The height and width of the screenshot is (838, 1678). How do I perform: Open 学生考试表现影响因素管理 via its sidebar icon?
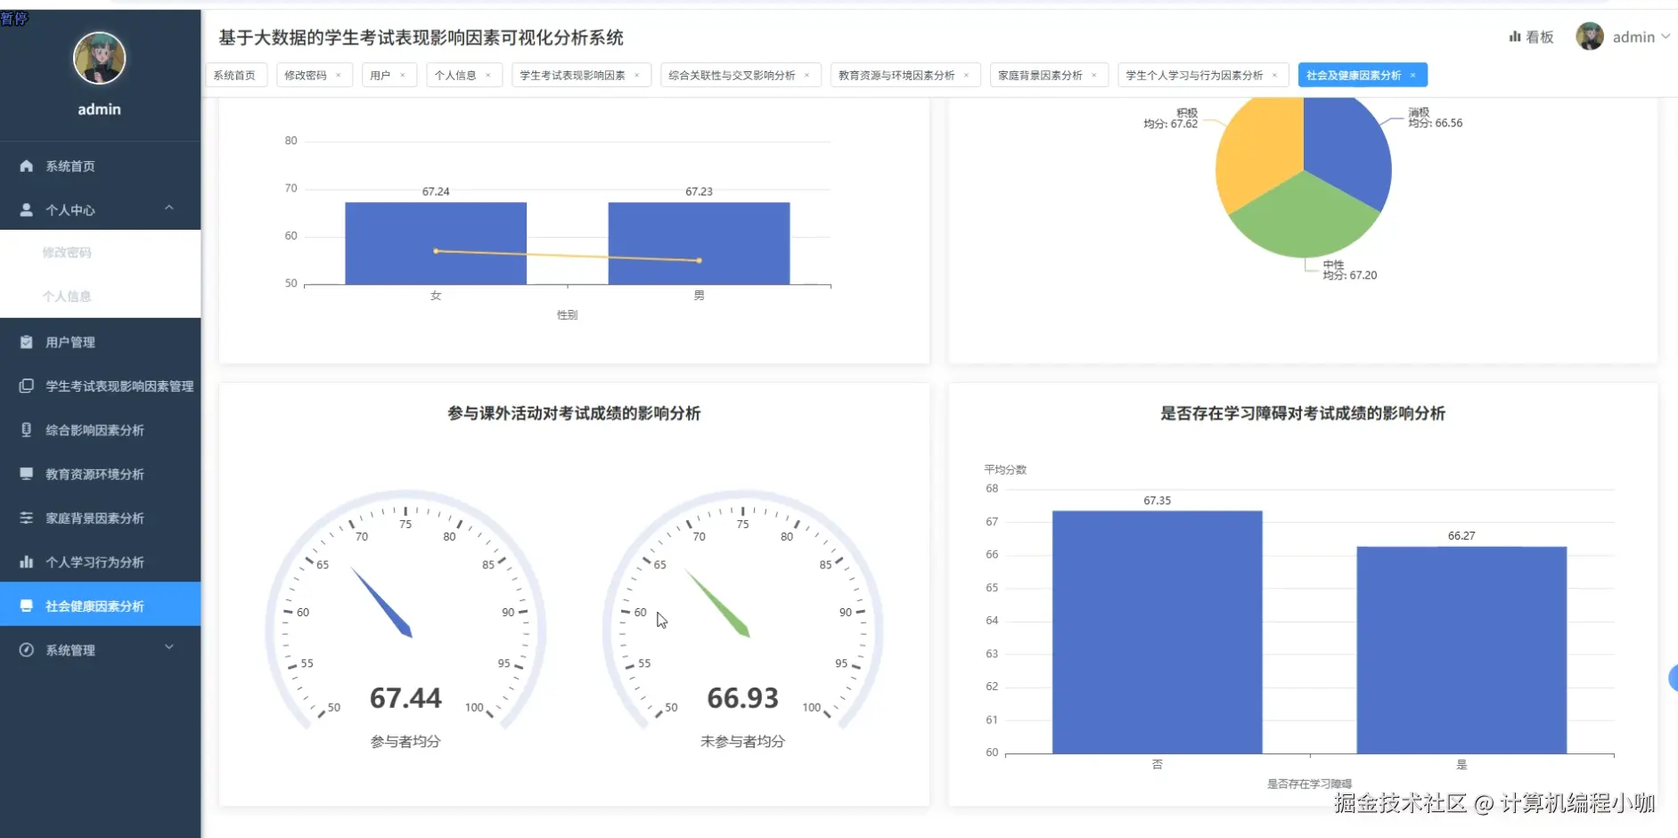[x=24, y=386]
